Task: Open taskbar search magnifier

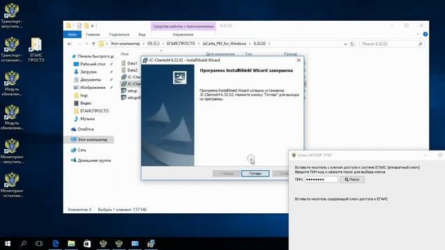Action: [x=24, y=244]
